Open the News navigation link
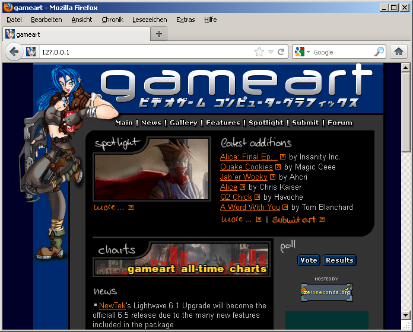This screenshot has height=332, width=413. pos(151,123)
